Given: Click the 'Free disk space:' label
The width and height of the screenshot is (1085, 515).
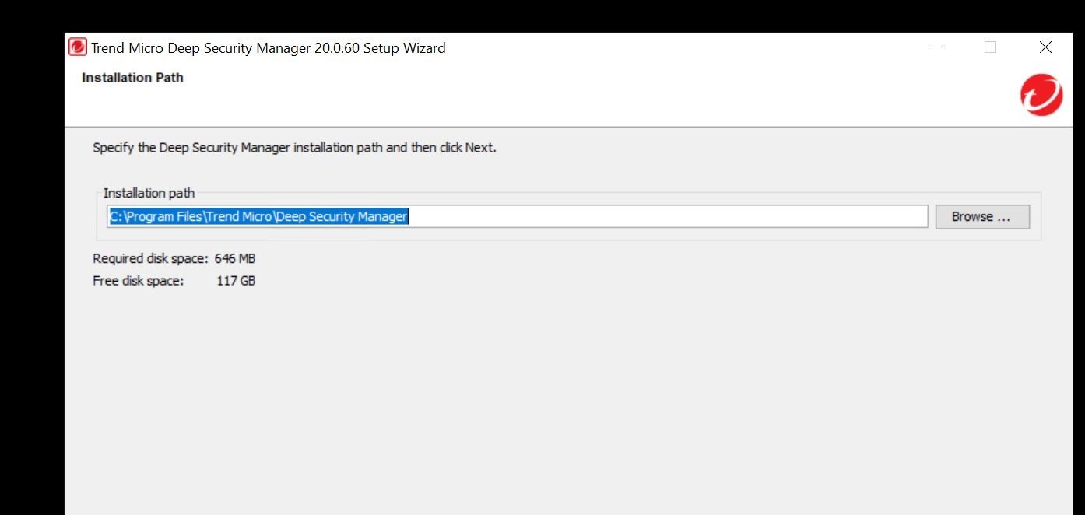Looking at the screenshot, I should click(139, 280).
